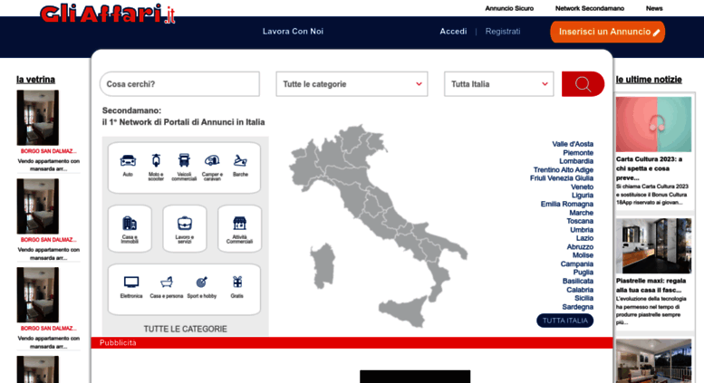Open the Moto e scooter category
The image size is (704, 383).
156,167
